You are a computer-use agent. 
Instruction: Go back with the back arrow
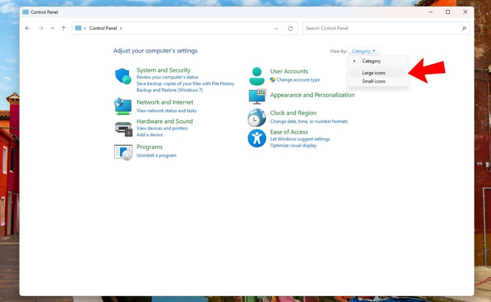(x=27, y=28)
